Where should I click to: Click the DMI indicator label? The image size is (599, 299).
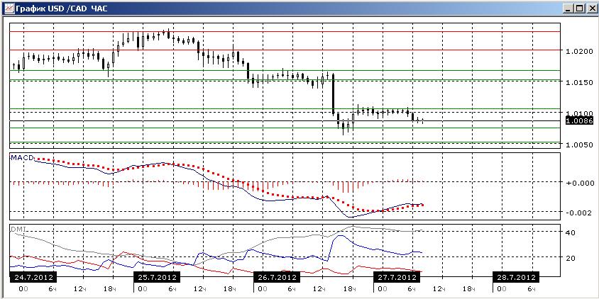[x=18, y=229]
